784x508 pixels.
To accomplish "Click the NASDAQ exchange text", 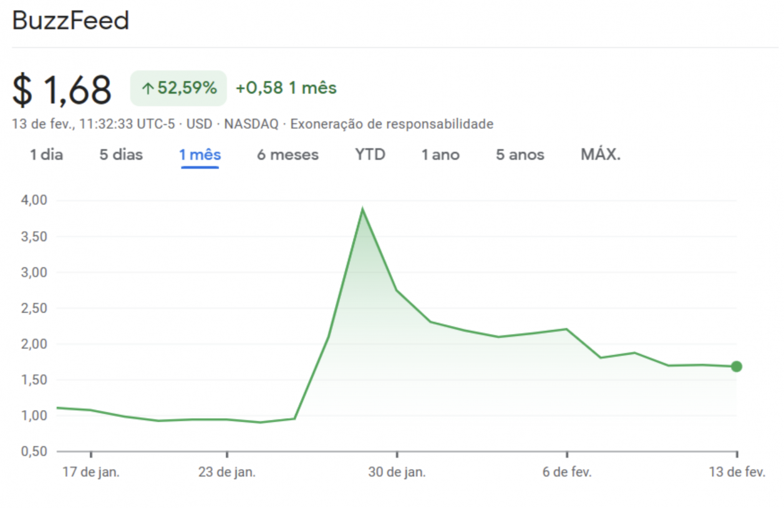I will tap(251, 124).
